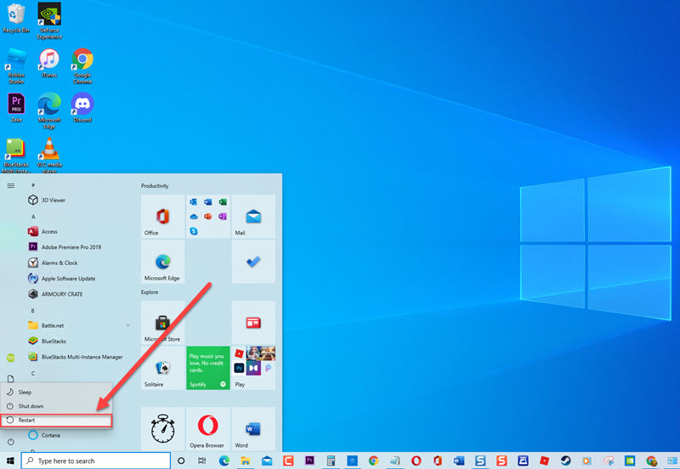Click the Productivity group heading
Image resolution: width=680 pixels, height=469 pixels.
coord(155,186)
